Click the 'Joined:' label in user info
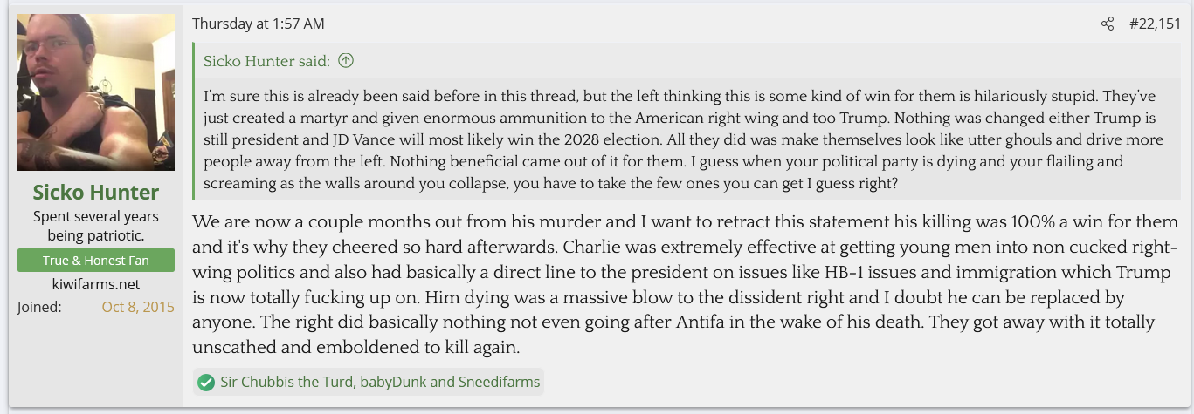Screen dimensions: 1194x414 coord(39,307)
